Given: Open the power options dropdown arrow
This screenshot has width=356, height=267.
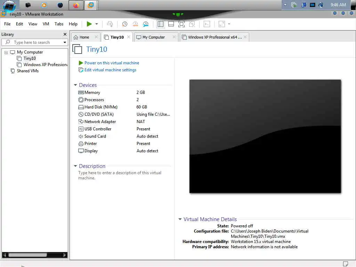Looking at the screenshot, I should pyautogui.click(x=97, y=24).
